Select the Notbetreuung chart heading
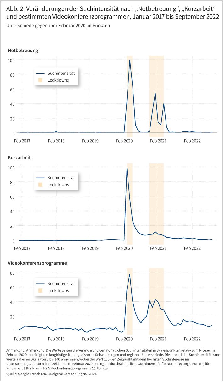The width and height of the screenshot is (223, 382). click(23, 50)
